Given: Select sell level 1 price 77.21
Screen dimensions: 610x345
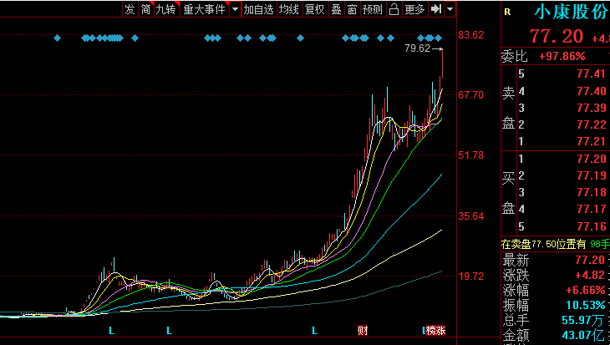Looking at the screenshot, I should pos(592,141).
